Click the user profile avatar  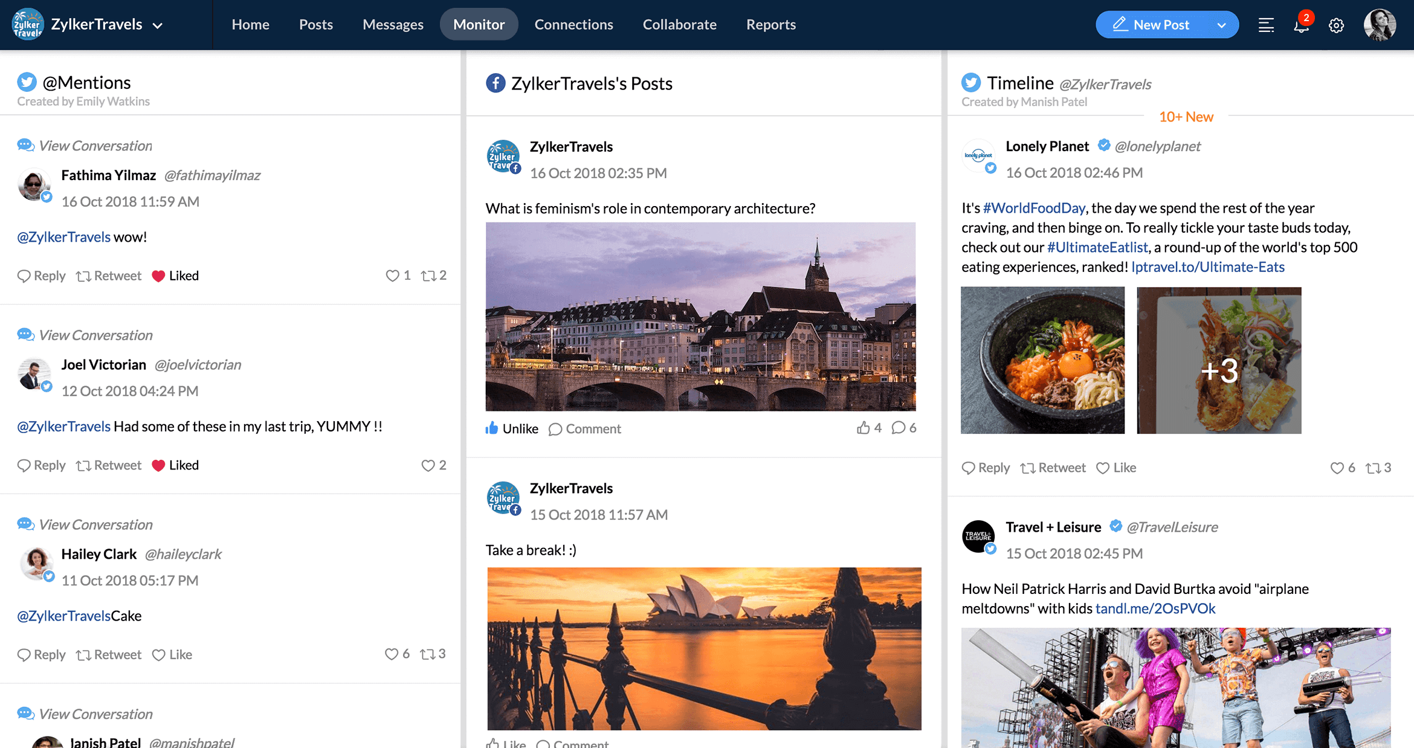point(1380,25)
